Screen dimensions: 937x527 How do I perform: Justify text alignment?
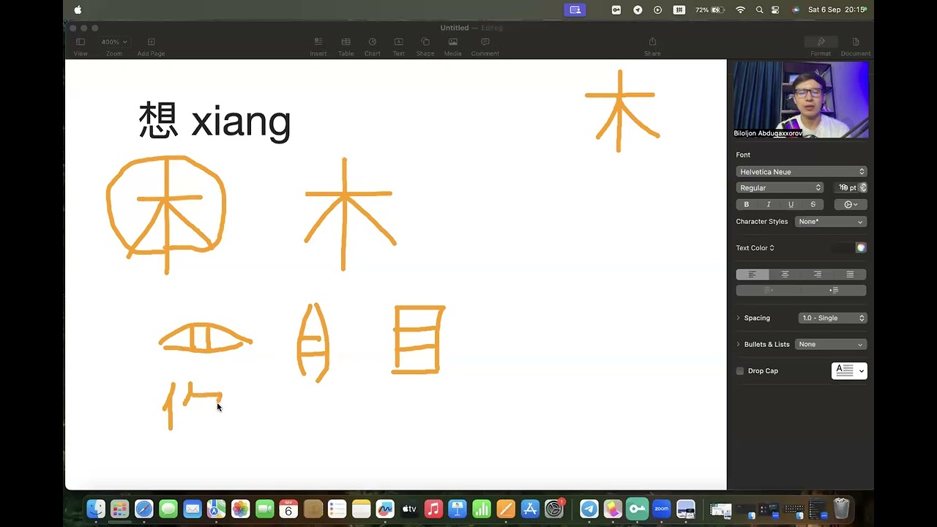[850, 274]
